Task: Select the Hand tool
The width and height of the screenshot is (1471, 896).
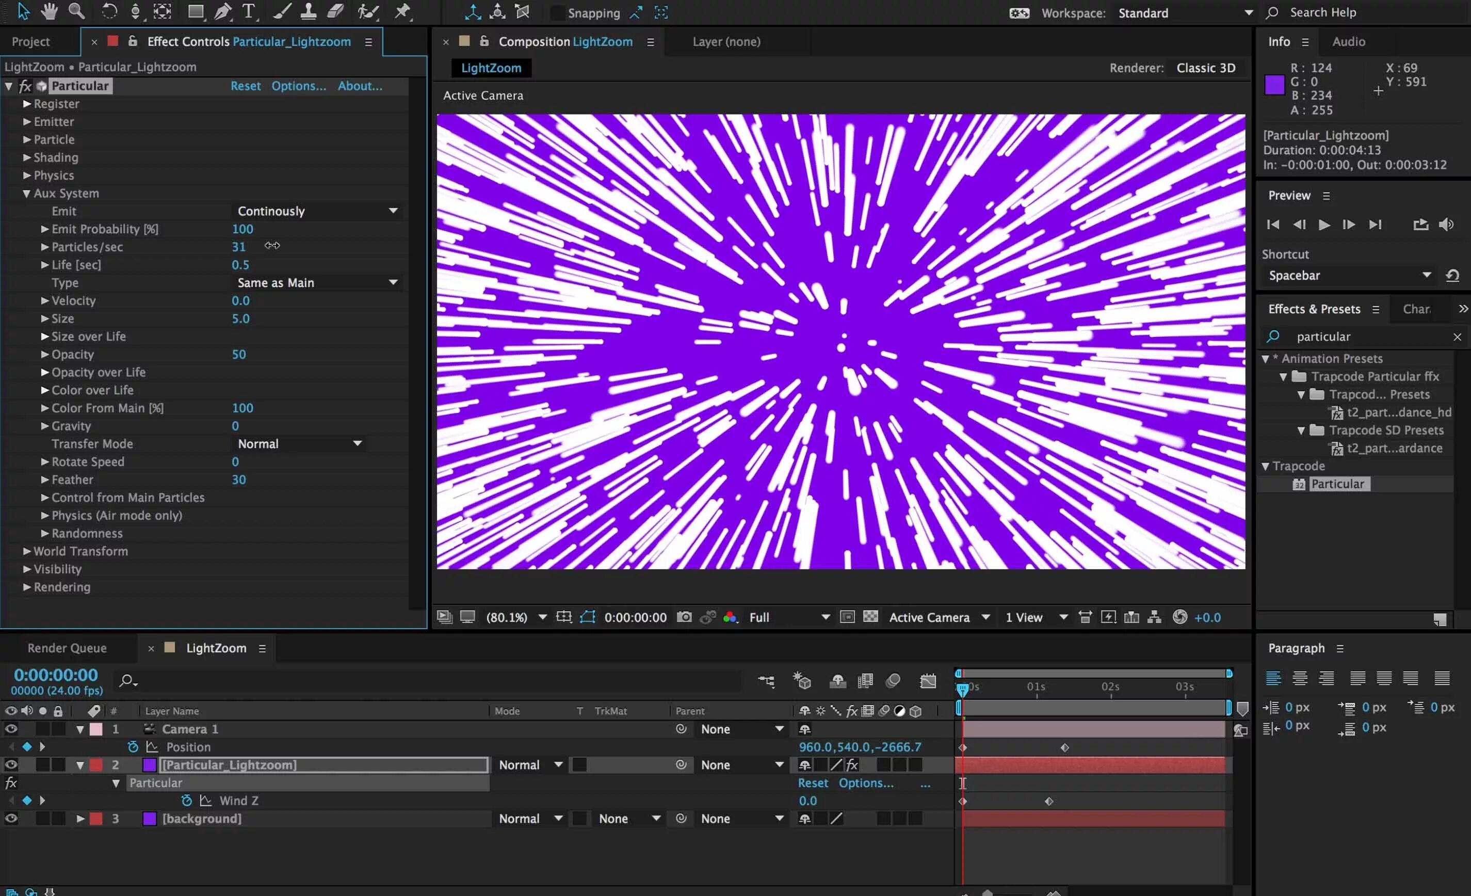Action: [49, 11]
